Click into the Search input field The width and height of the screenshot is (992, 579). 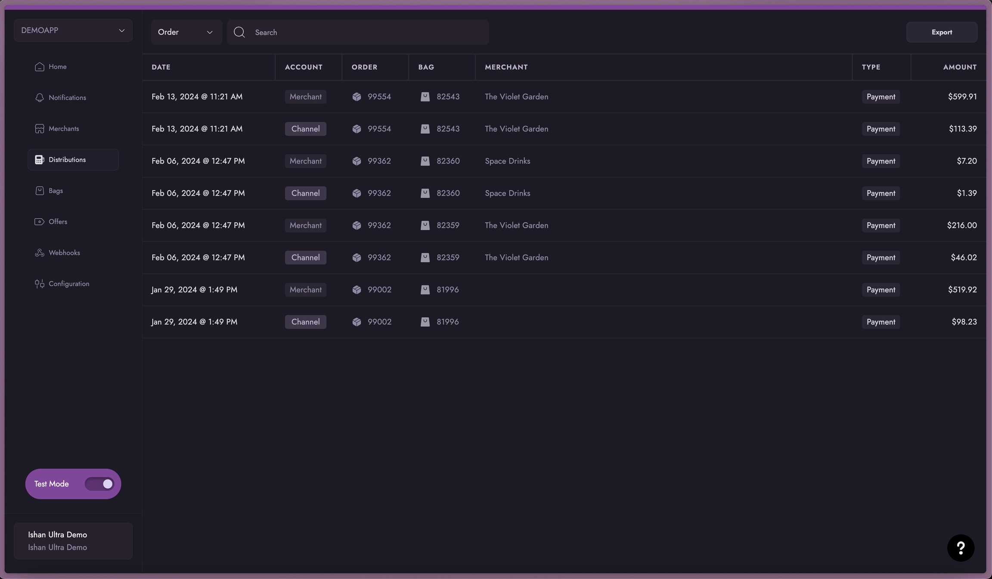coord(366,32)
